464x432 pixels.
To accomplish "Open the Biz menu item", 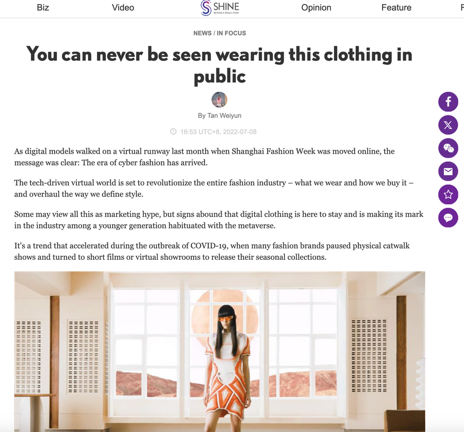I will point(43,7).
